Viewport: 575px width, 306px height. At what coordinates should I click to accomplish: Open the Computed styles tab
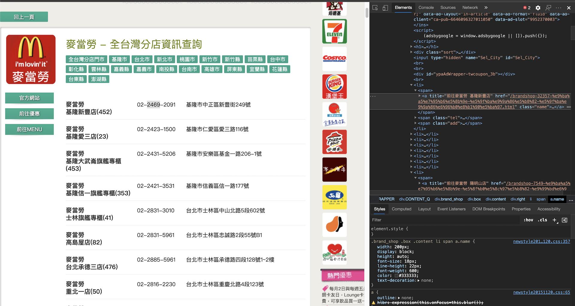point(401,209)
